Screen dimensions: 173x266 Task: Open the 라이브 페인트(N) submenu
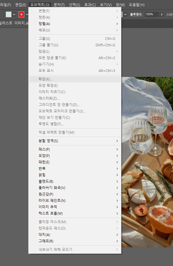[x=75, y=201]
